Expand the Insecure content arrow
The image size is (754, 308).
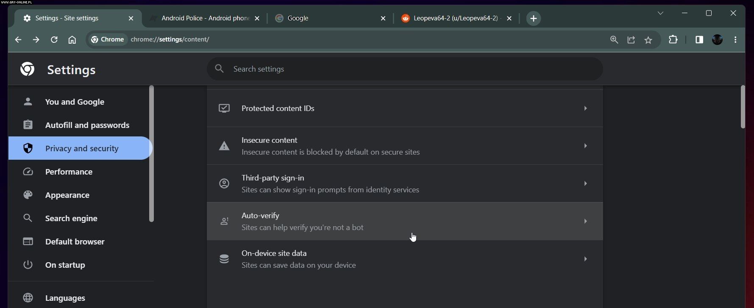coord(585,146)
